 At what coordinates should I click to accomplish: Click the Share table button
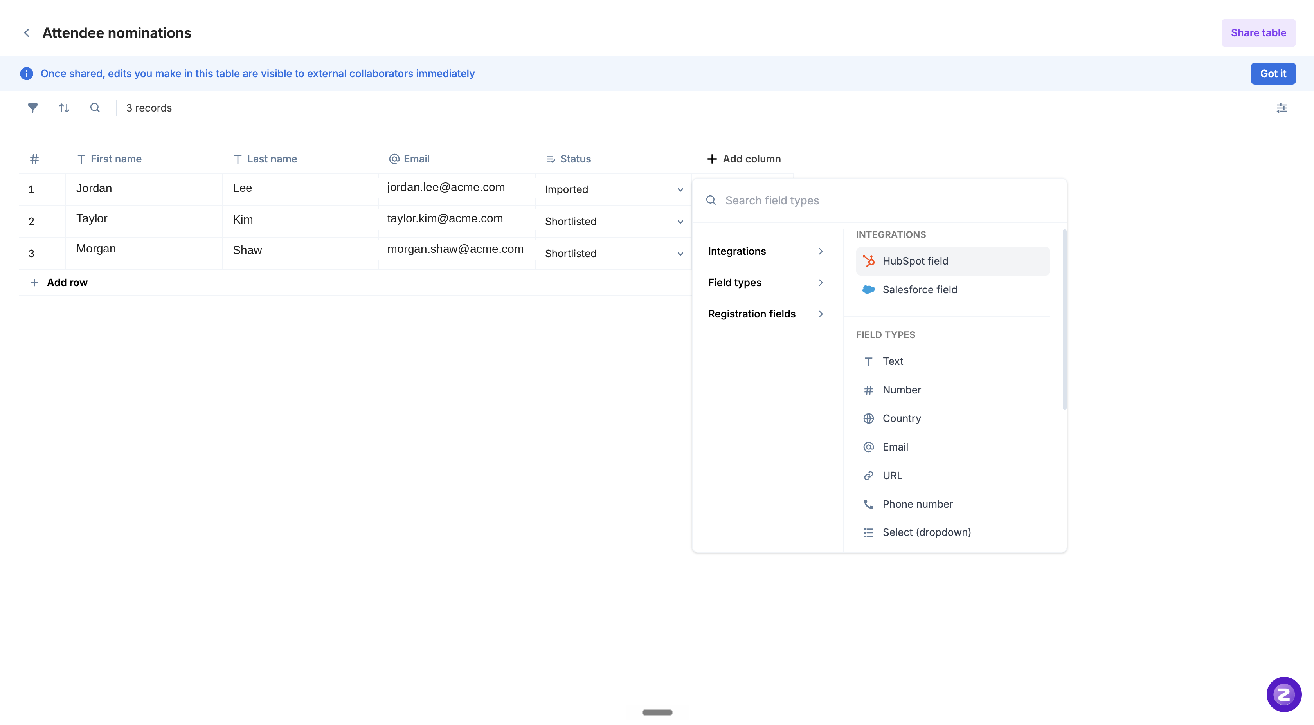tap(1258, 32)
